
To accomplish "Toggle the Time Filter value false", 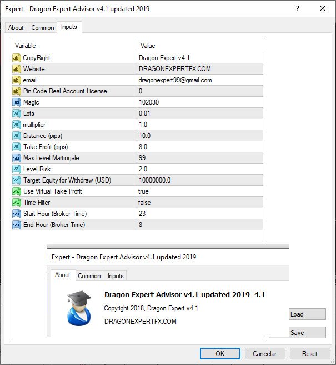I will 200,203.
